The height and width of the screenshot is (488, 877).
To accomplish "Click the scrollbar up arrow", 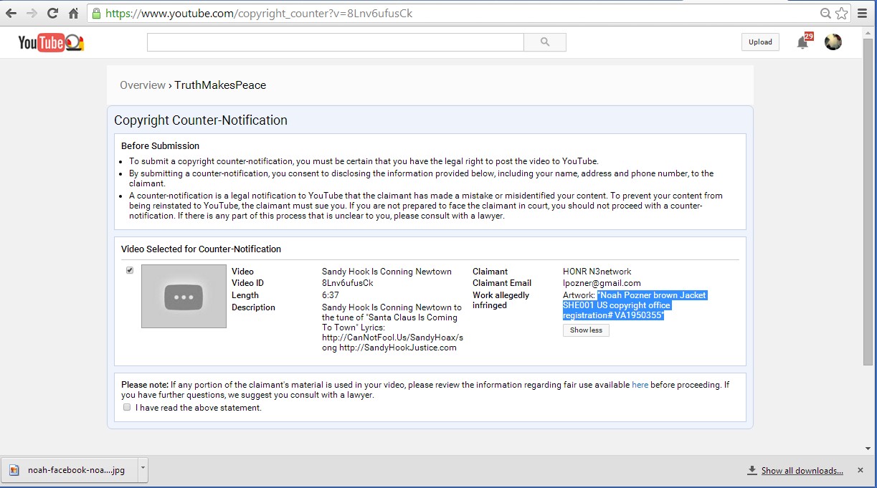I will click(x=868, y=32).
